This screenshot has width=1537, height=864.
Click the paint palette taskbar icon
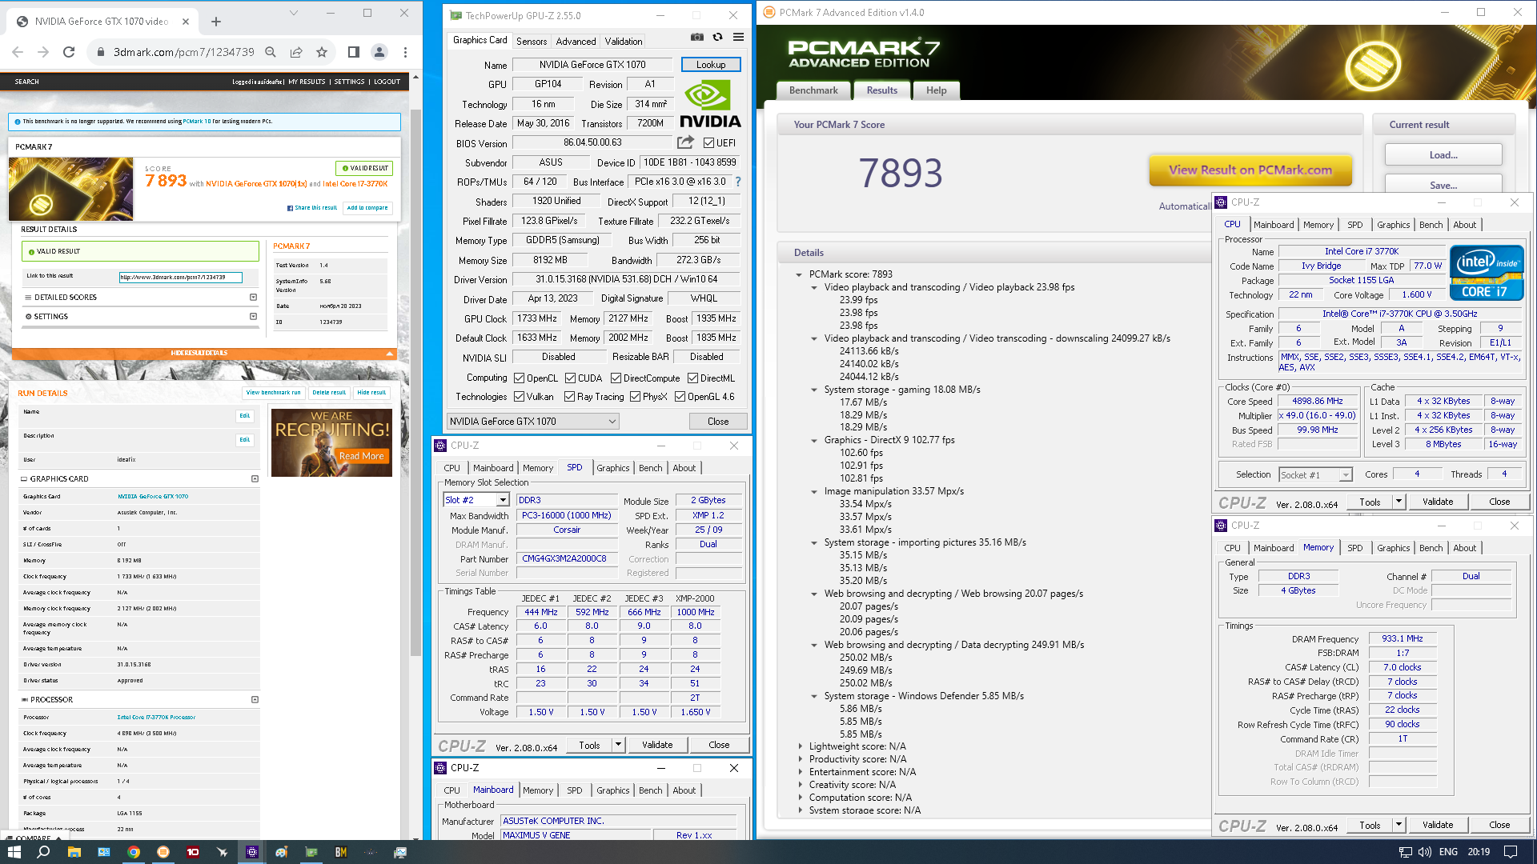click(282, 852)
